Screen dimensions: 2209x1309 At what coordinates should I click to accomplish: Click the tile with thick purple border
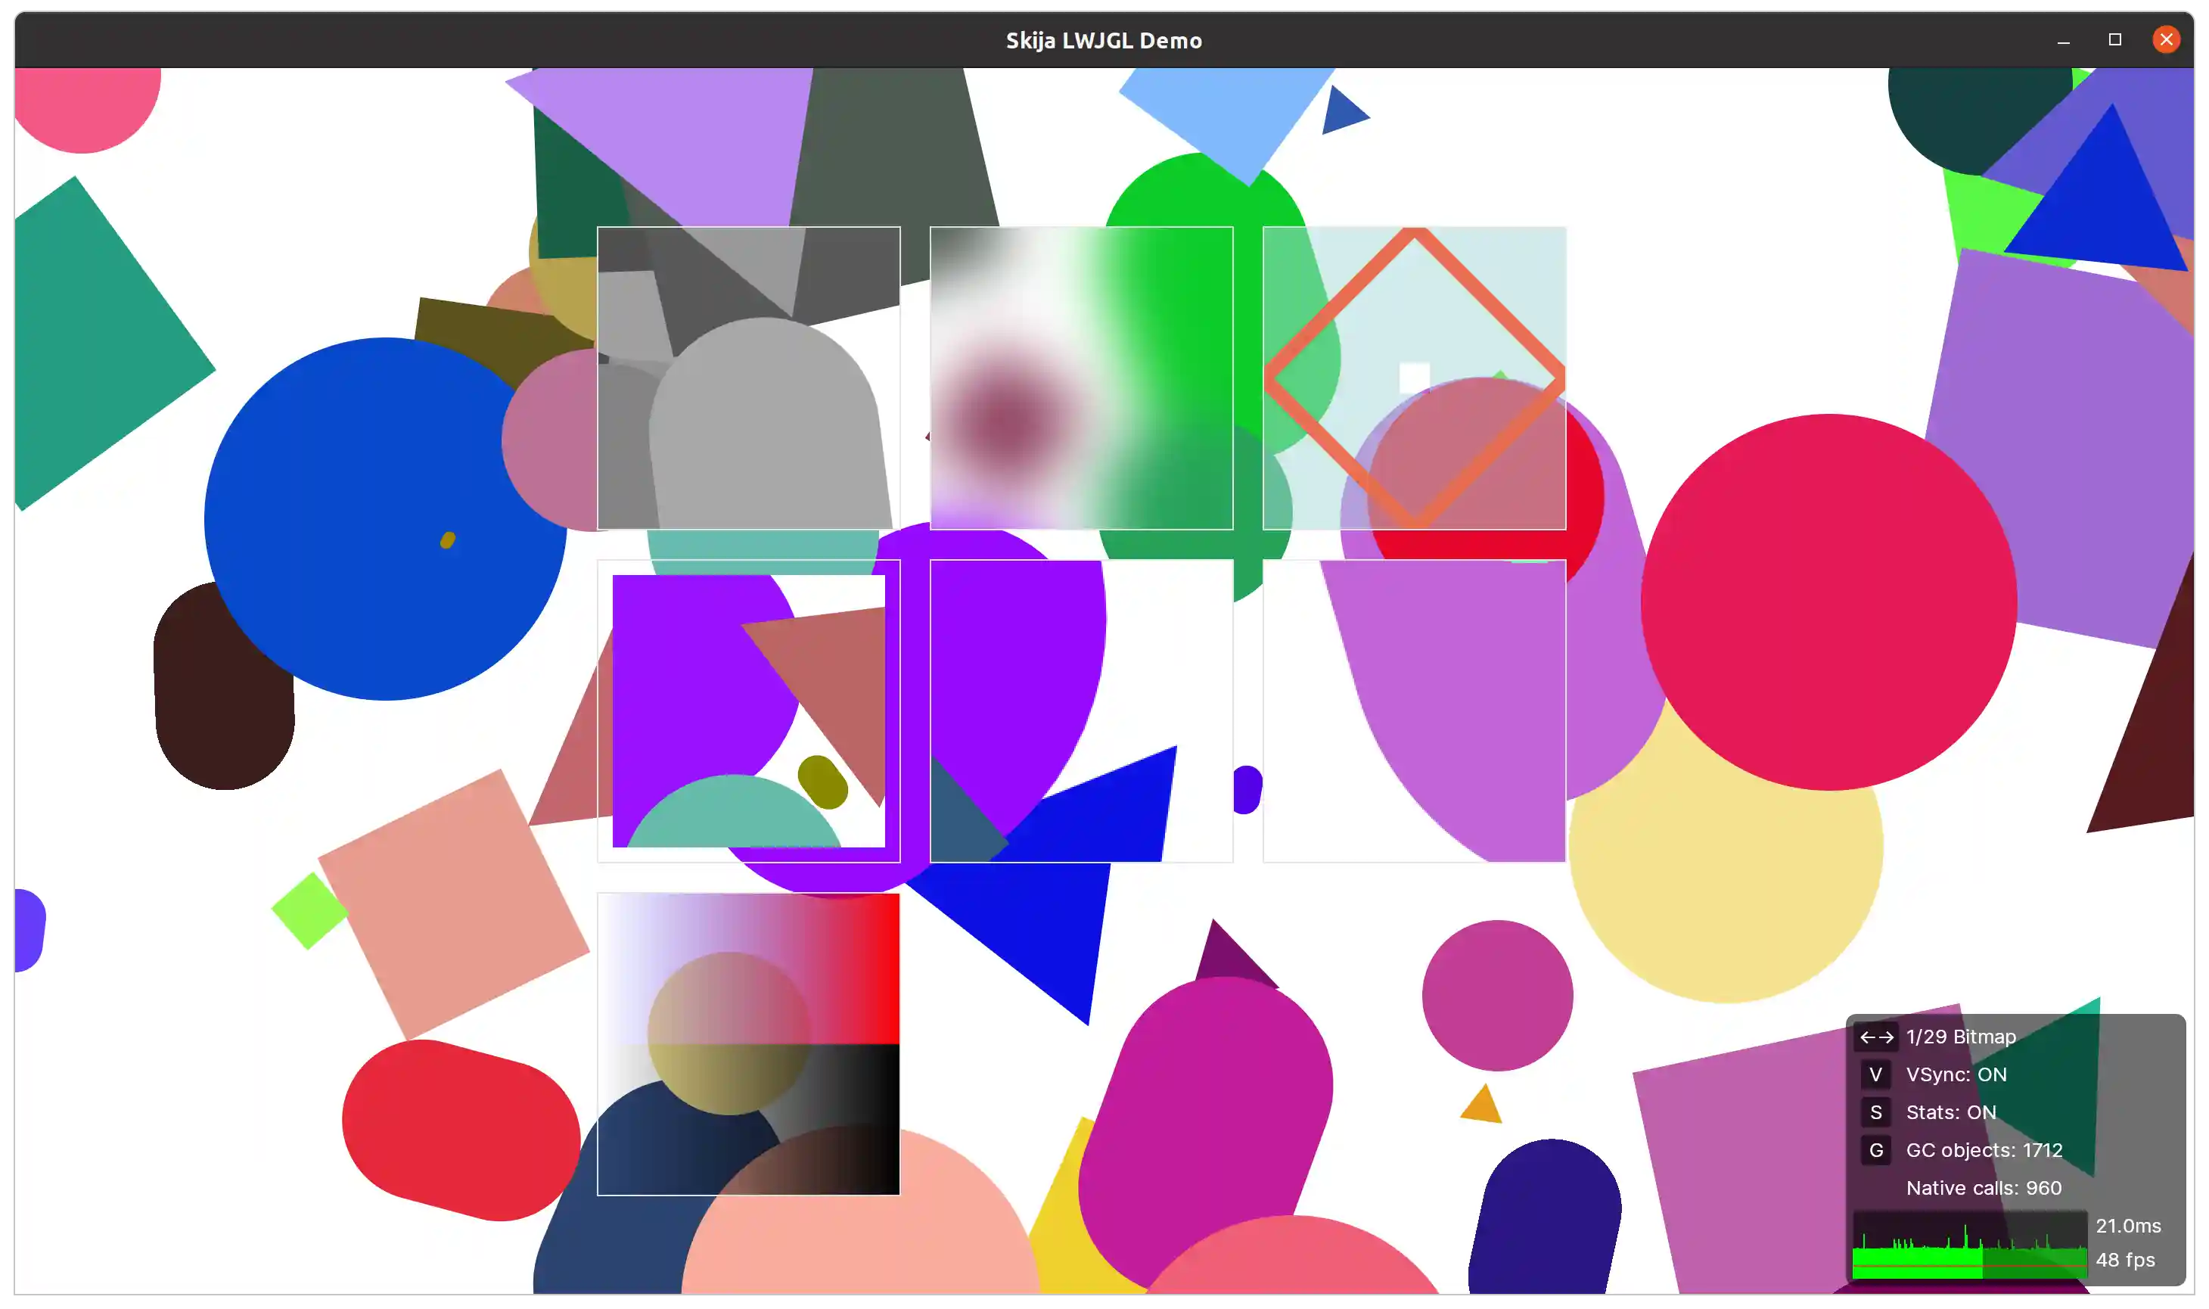pos(749,711)
